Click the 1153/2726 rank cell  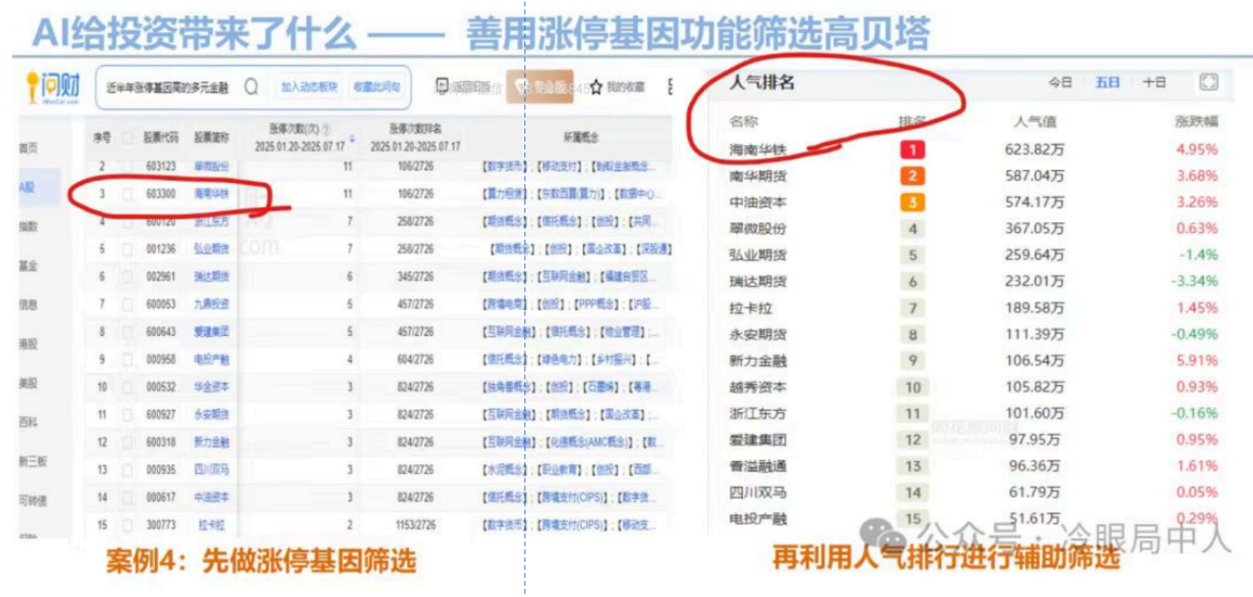[x=416, y=525]
